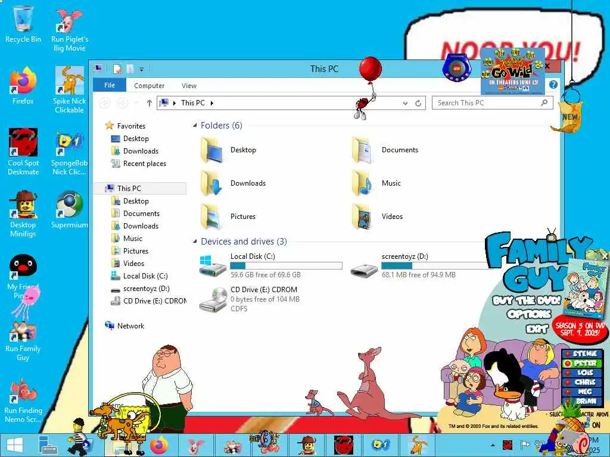
Task: Launch the Run Family Guy shortcut
Action: click(23, 341)
